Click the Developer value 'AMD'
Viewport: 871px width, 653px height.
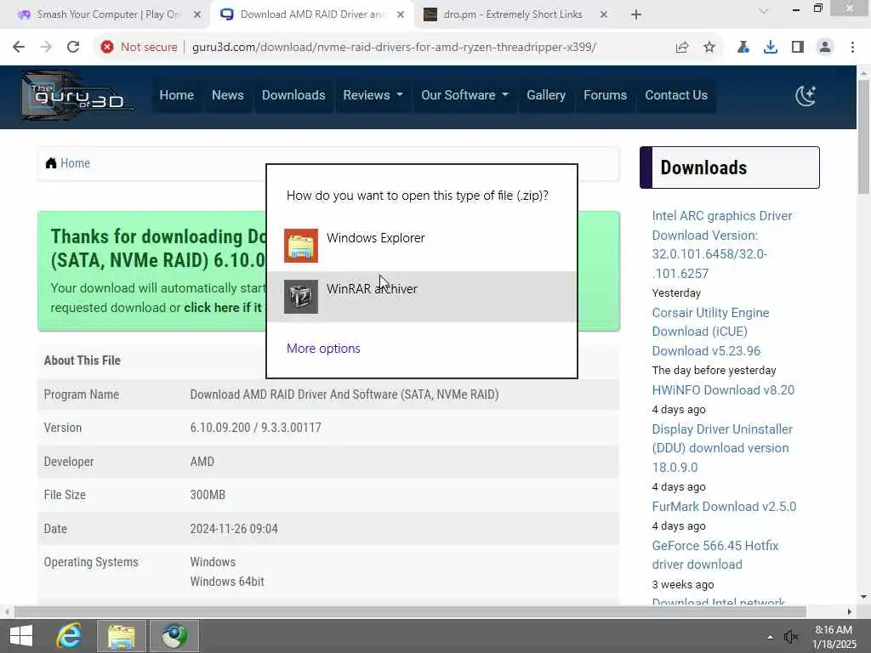click(x=202, y=462)
